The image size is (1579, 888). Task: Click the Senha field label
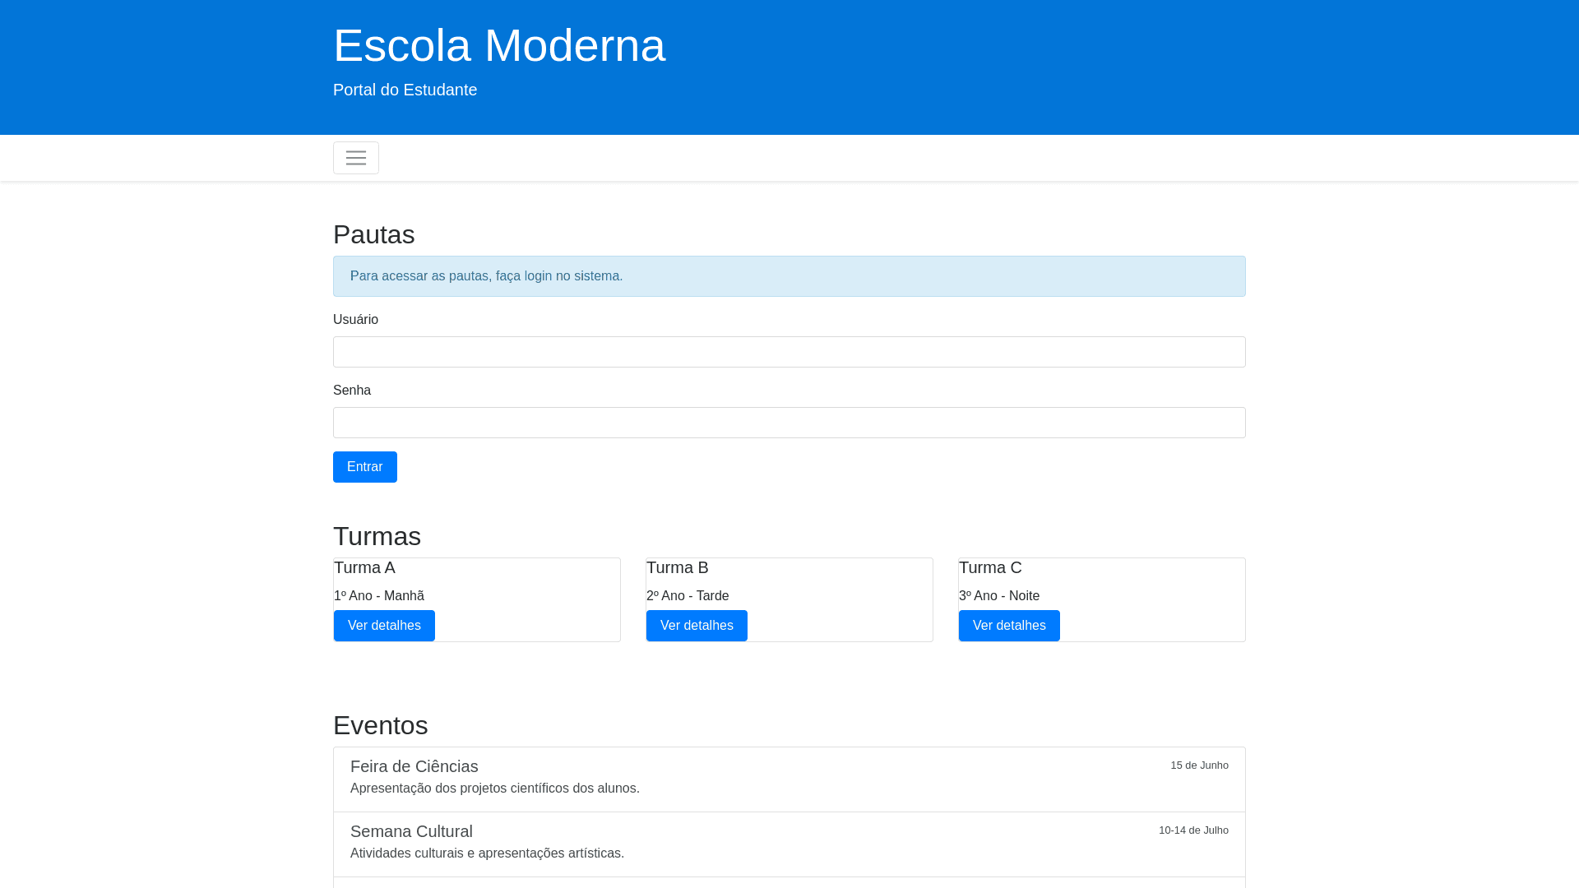(x=352, y=391)
